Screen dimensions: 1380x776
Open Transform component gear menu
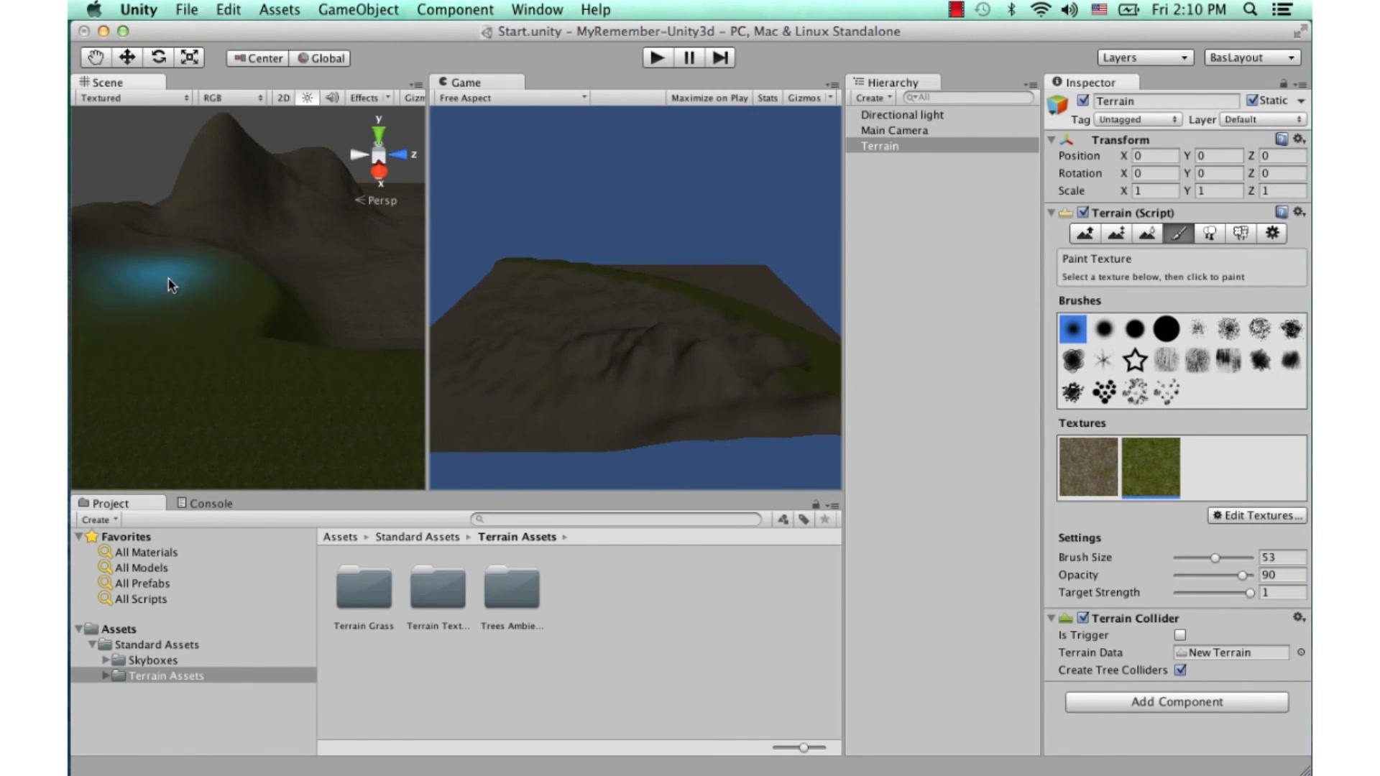pyautogui.click(x=1299, y=139)
